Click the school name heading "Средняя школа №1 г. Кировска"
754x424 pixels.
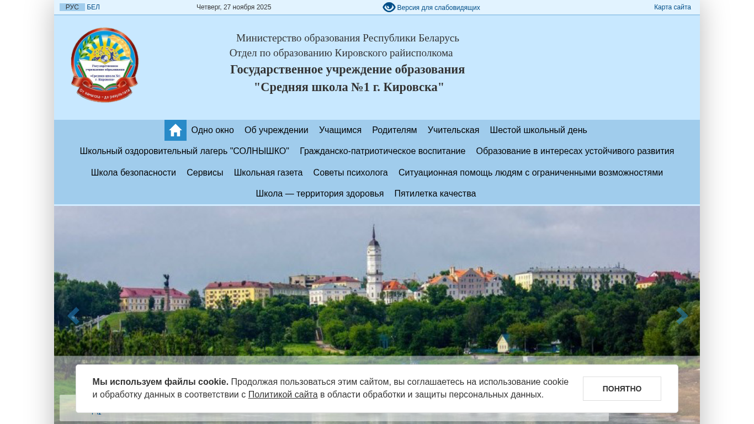click(x=349, y=87)
